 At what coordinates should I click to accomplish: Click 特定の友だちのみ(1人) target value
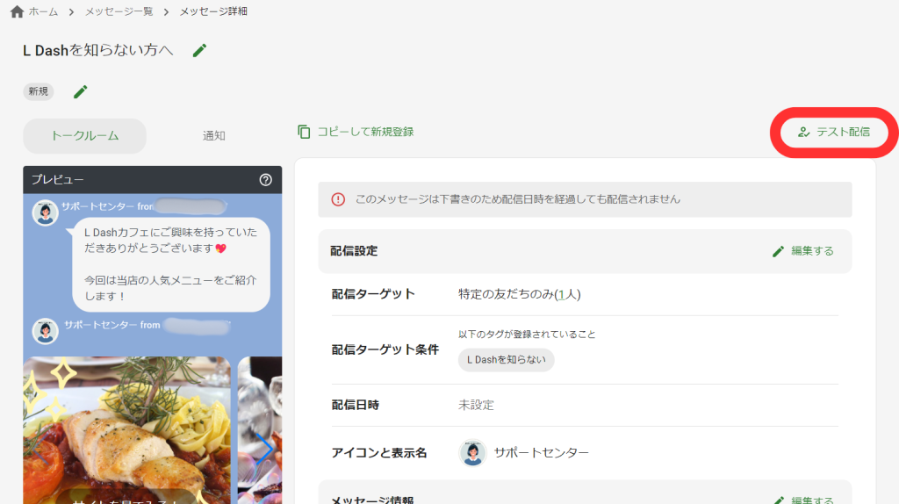coord(520,295)
